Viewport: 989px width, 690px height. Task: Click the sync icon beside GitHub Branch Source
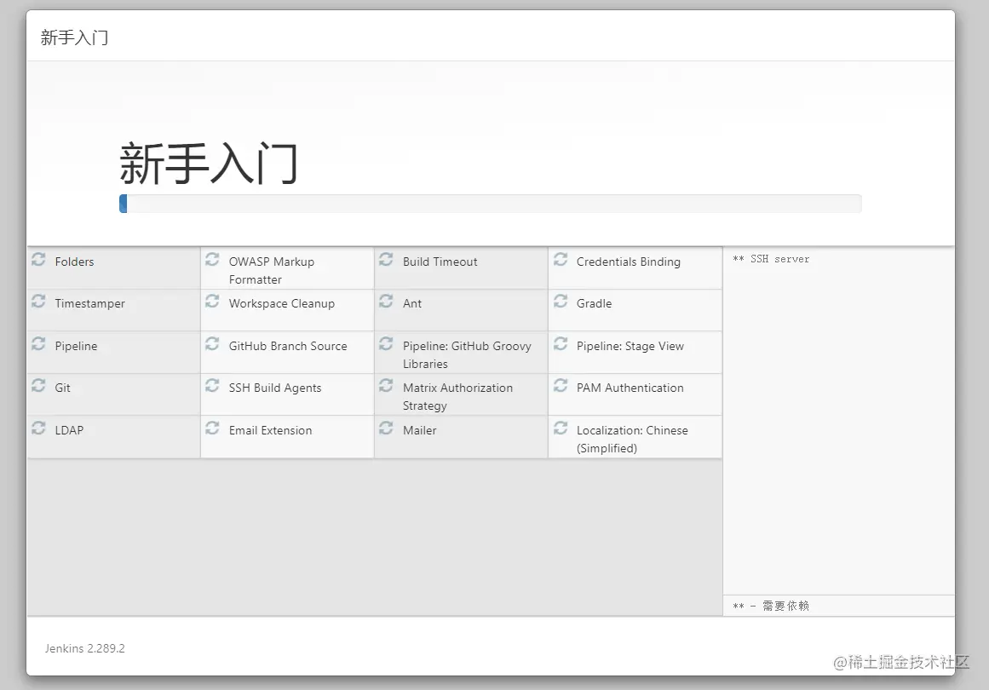coord(213,344)
